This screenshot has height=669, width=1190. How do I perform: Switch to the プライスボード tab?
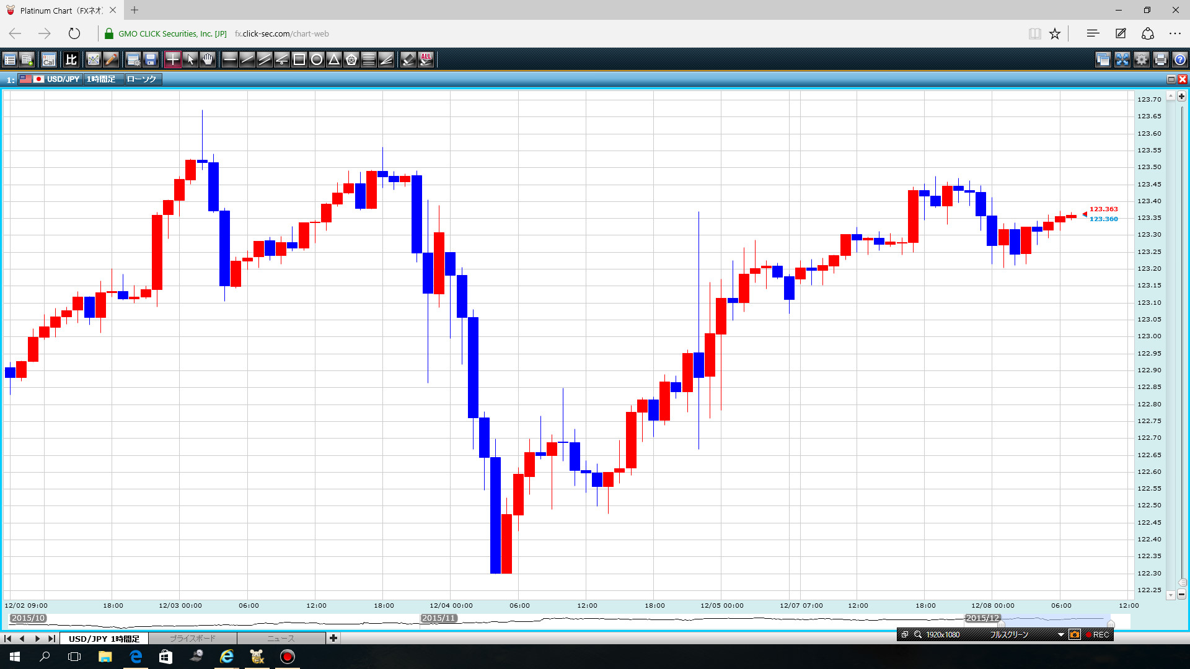pos(193,638)
